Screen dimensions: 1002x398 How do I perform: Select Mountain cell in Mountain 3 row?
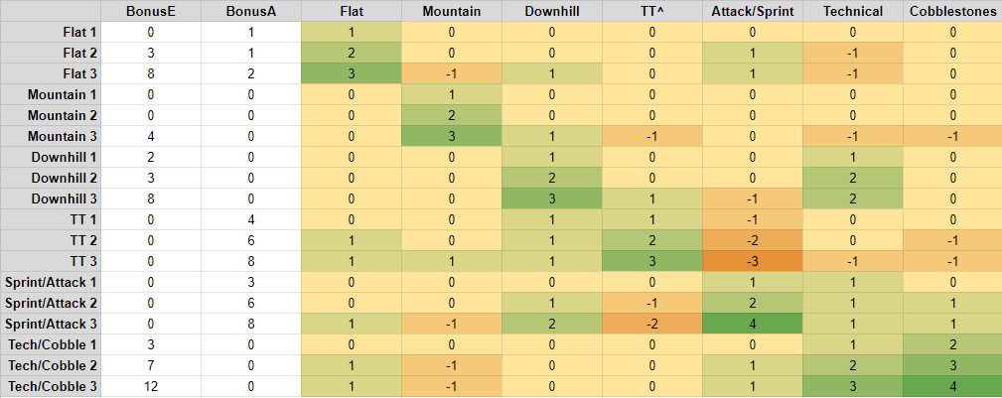click(x=452, y=136)
